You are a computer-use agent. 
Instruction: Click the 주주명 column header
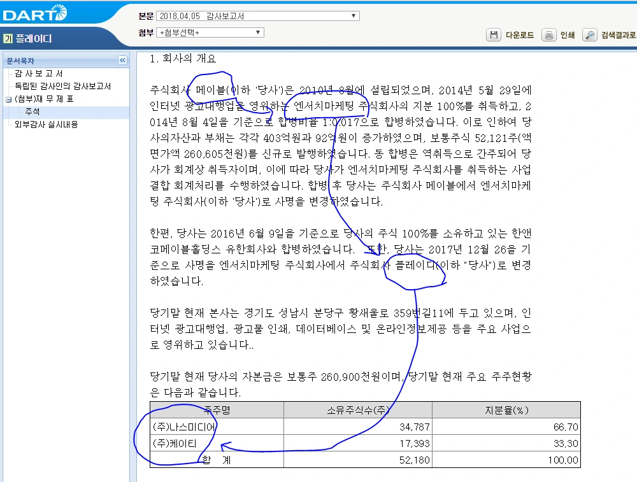[x=217, y=410]
